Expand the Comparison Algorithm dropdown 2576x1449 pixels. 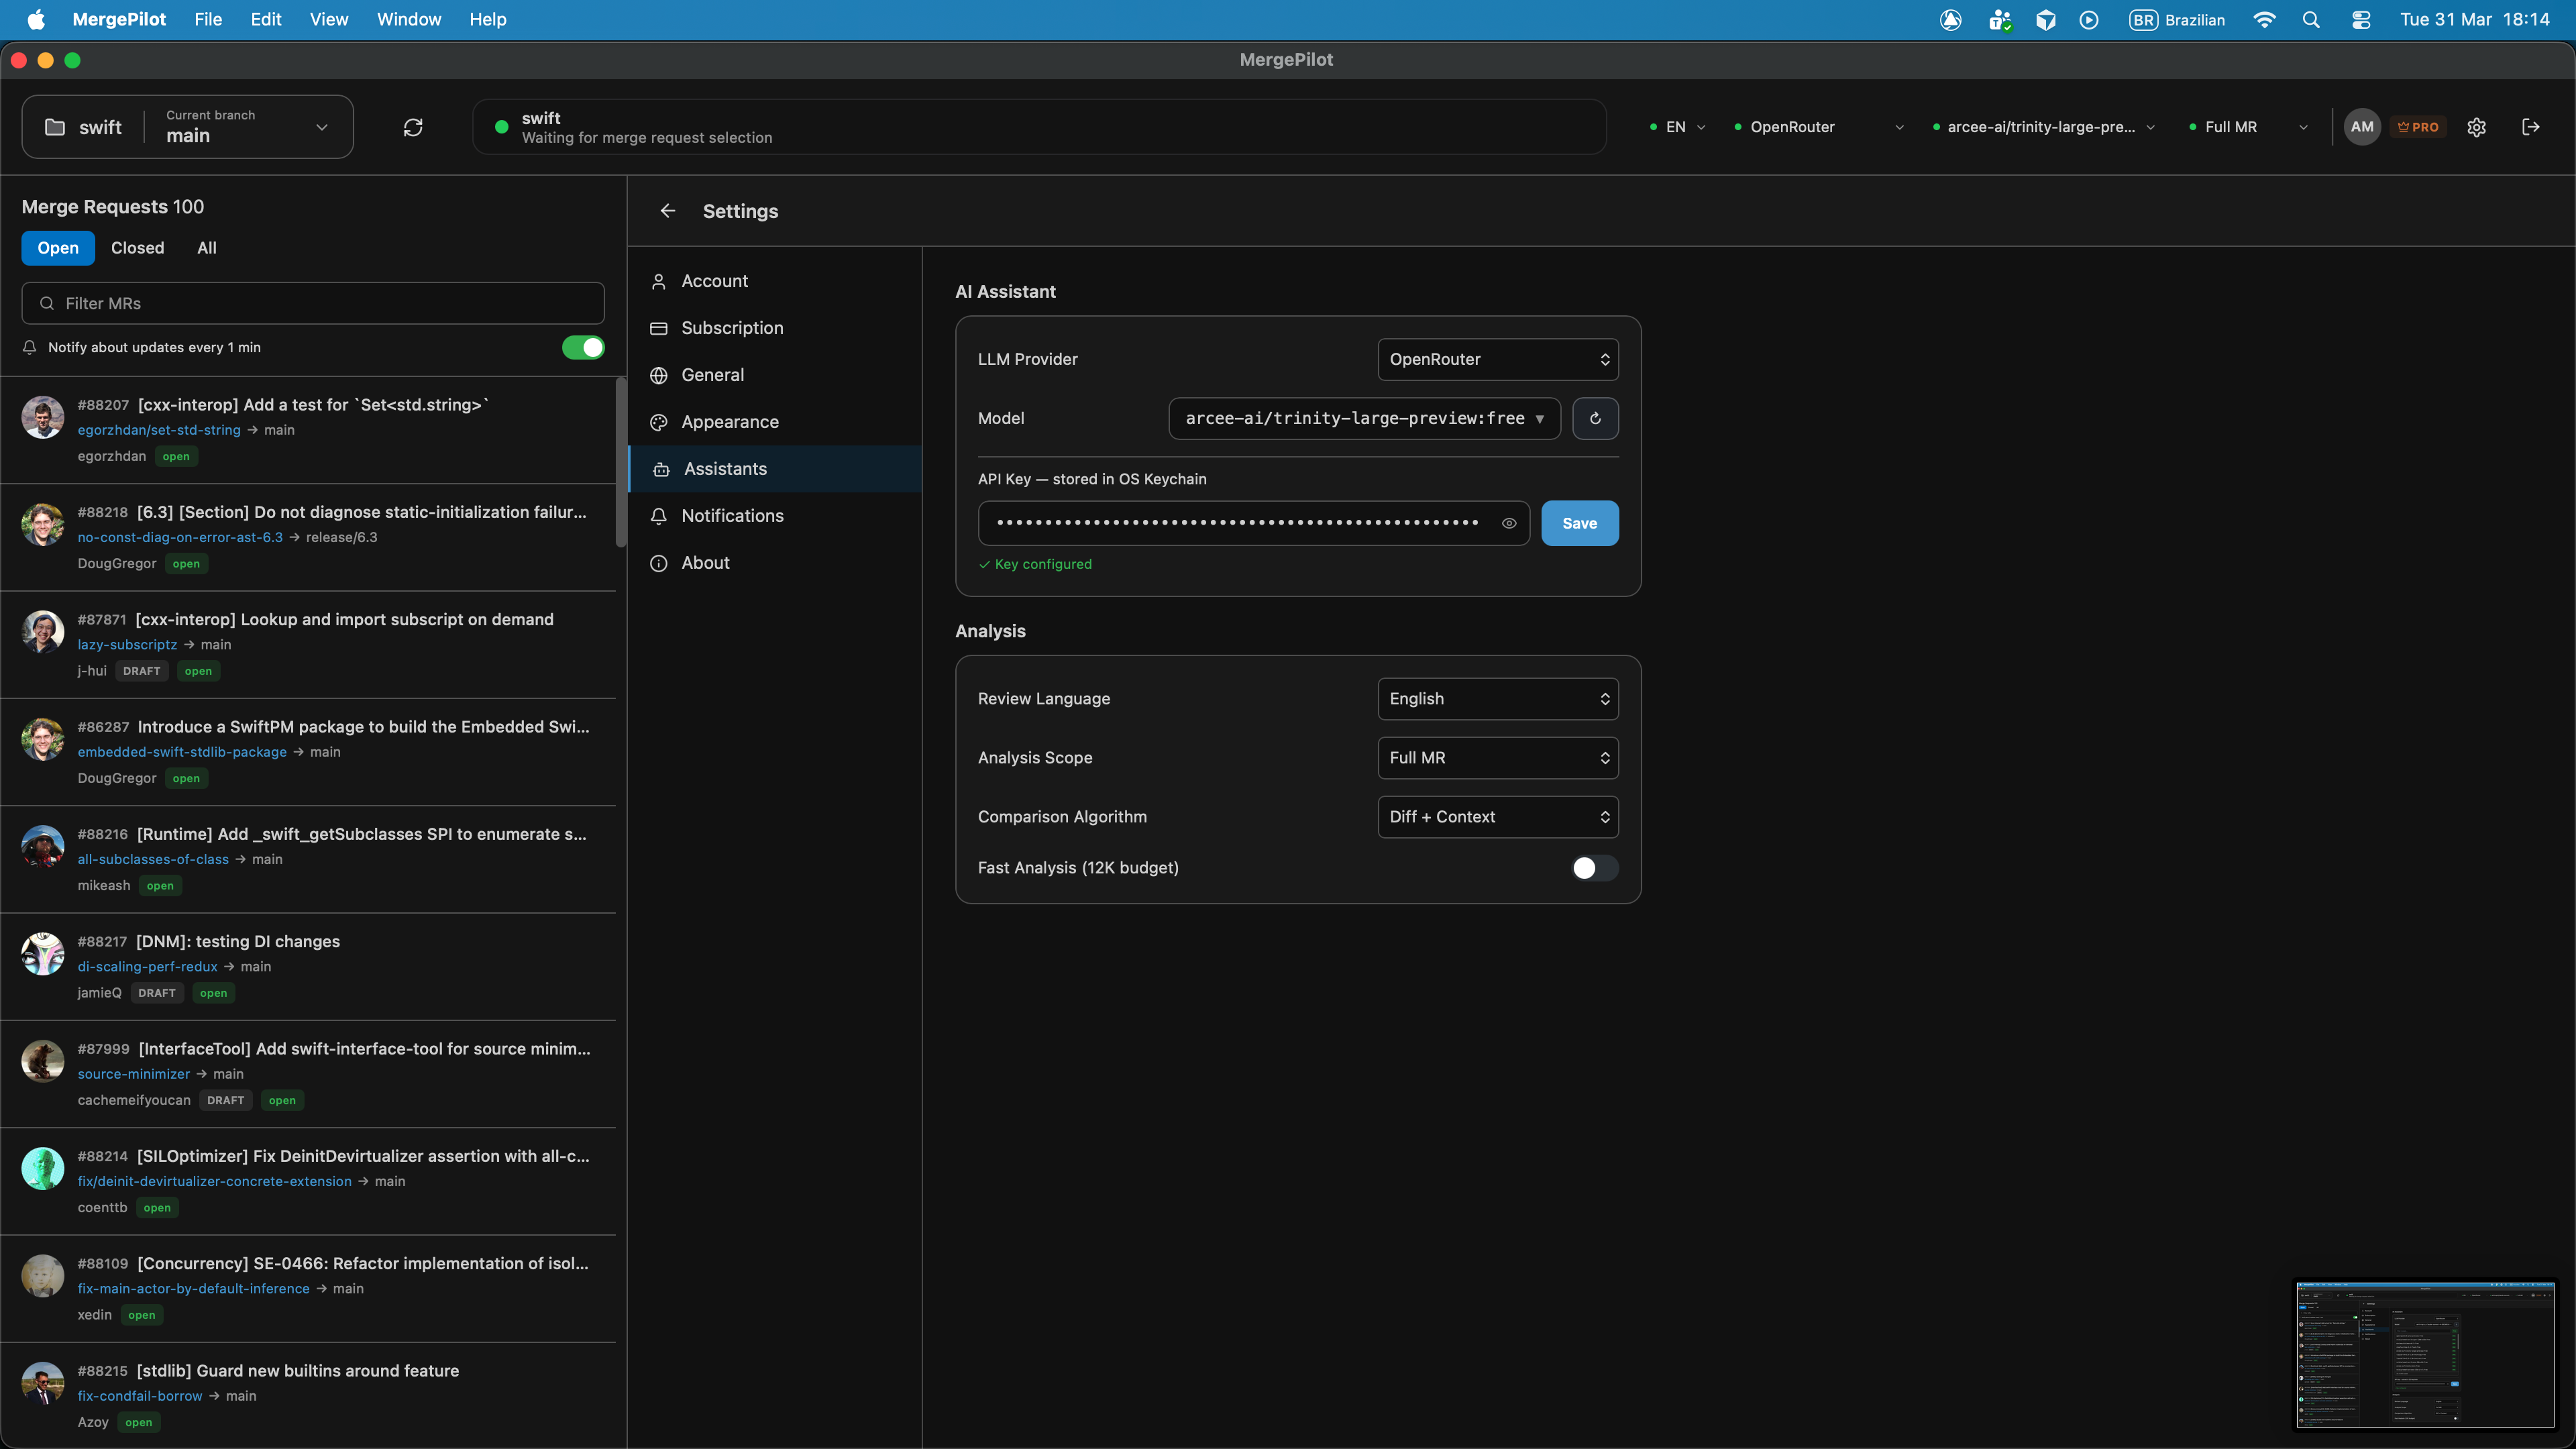(x=1497, y=816)
